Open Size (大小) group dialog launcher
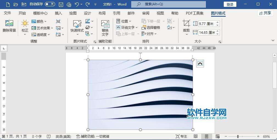The image size is (277, 140). pyautogui.click(x=220, y=42)
